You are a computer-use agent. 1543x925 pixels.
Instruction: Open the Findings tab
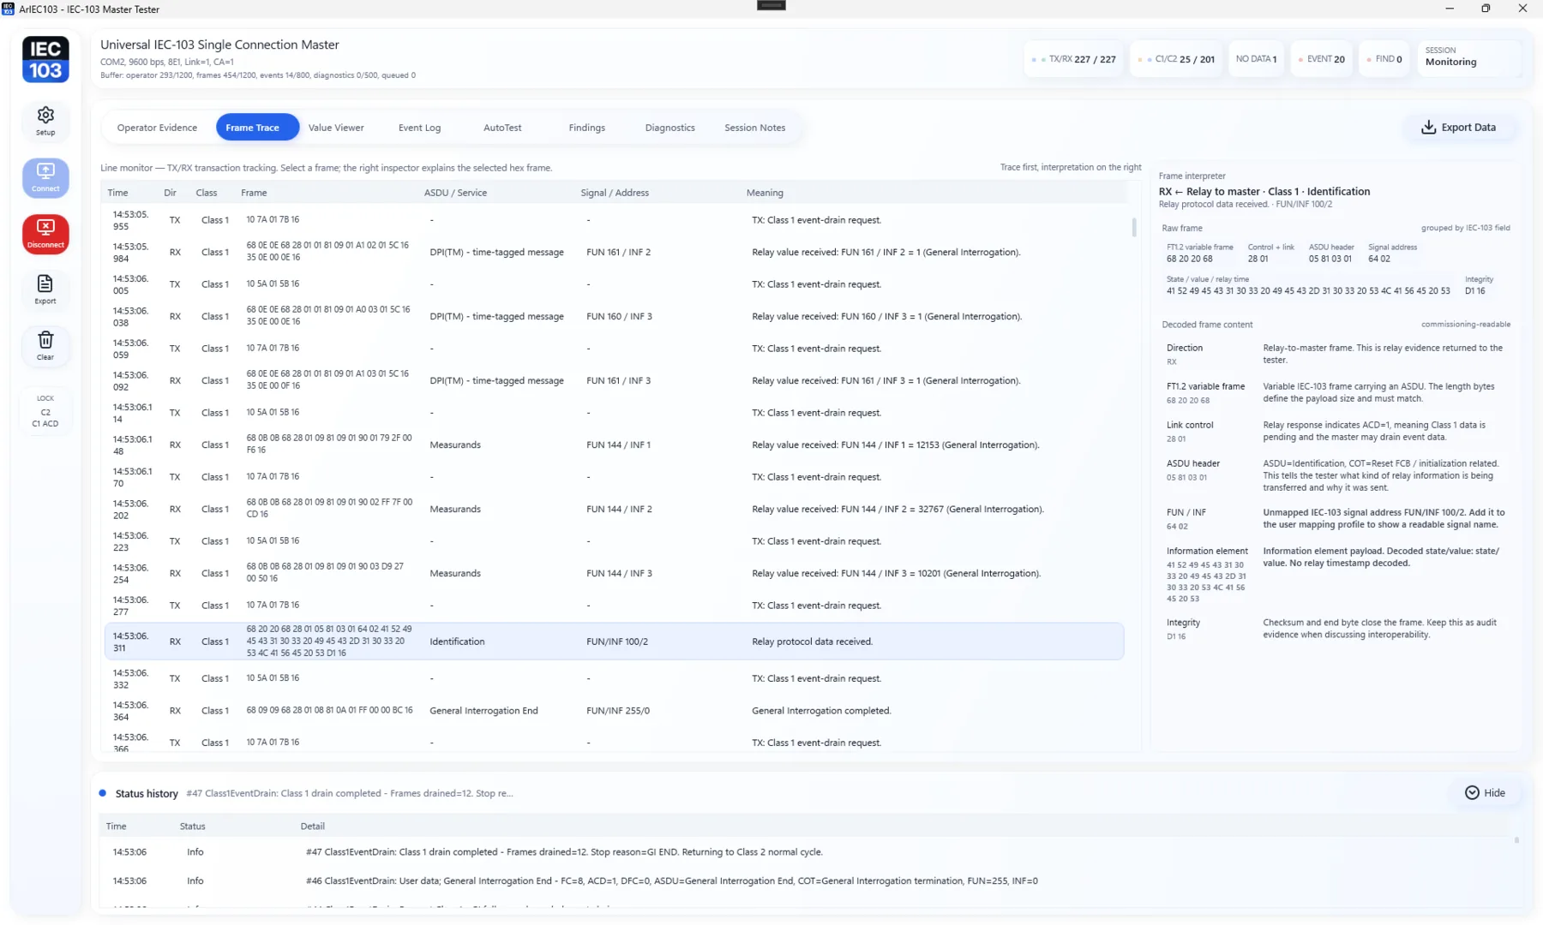(586, 128)
